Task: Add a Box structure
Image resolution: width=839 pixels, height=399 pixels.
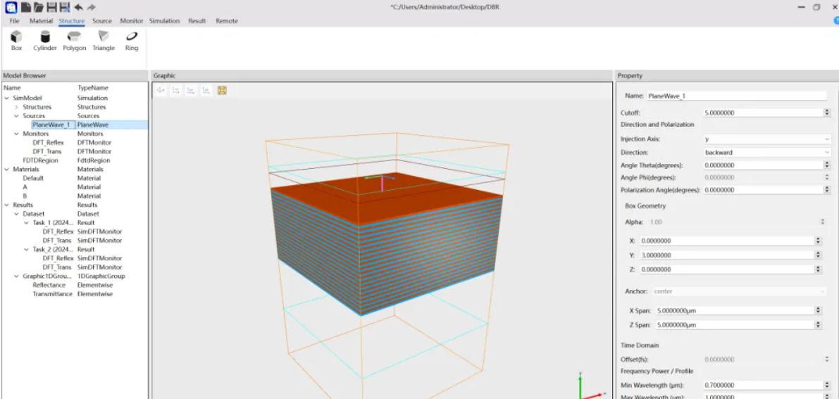Action: 17,41
